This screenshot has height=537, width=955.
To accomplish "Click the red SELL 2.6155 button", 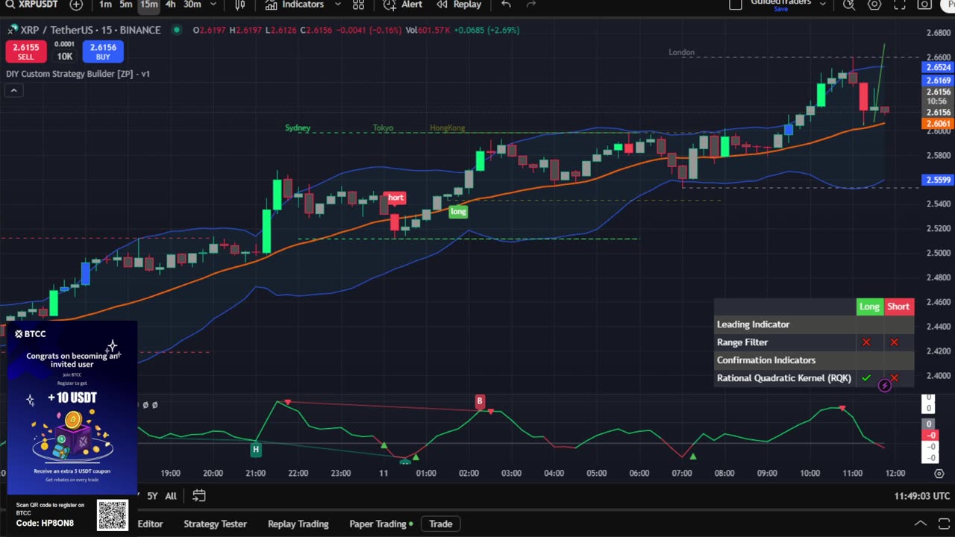I will (25, 51).
